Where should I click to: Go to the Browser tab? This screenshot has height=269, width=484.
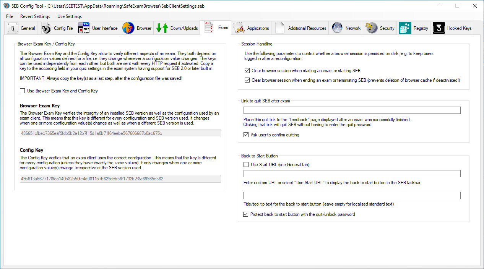click(137, 28)
